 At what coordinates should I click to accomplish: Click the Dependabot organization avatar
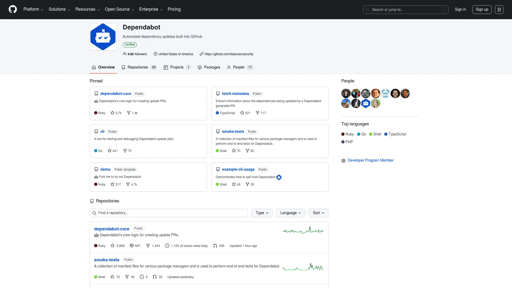103,37
